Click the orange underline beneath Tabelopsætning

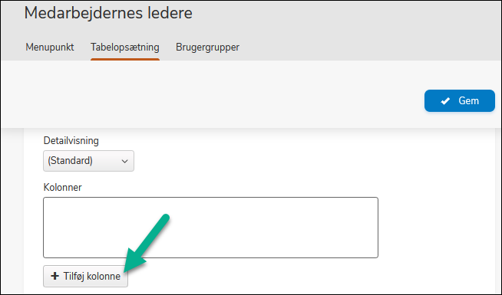click(x=125, y=59)
